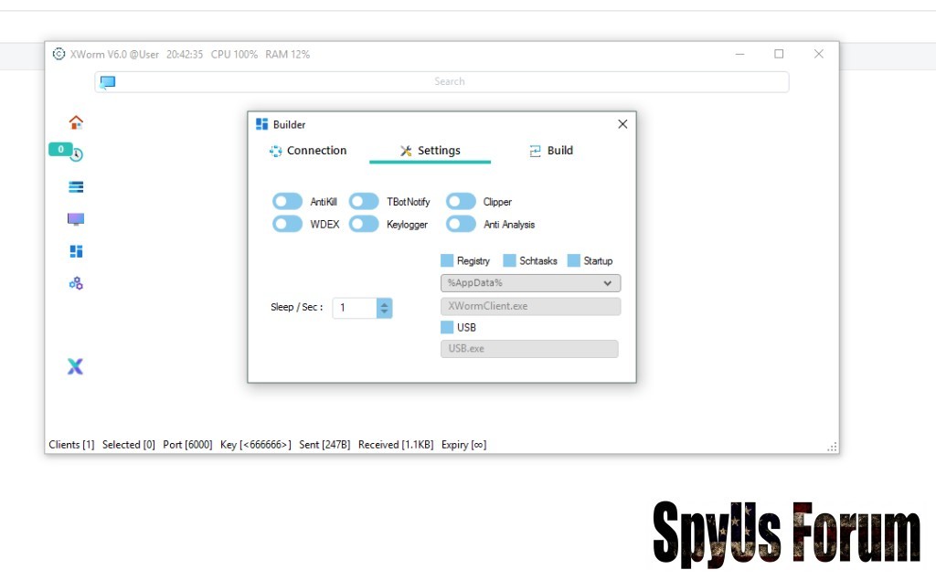Switch to the Build tab
Image resolution: width=936 pixels, height=580 pixels.
(551, 151)
